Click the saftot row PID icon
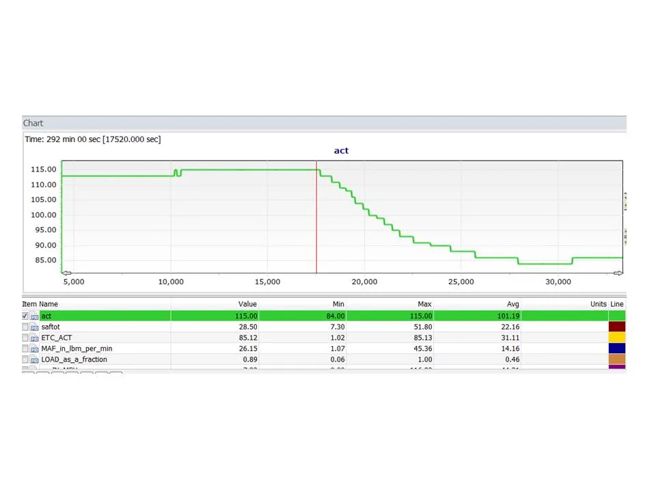The image size is (656, 492). (34, 327)
